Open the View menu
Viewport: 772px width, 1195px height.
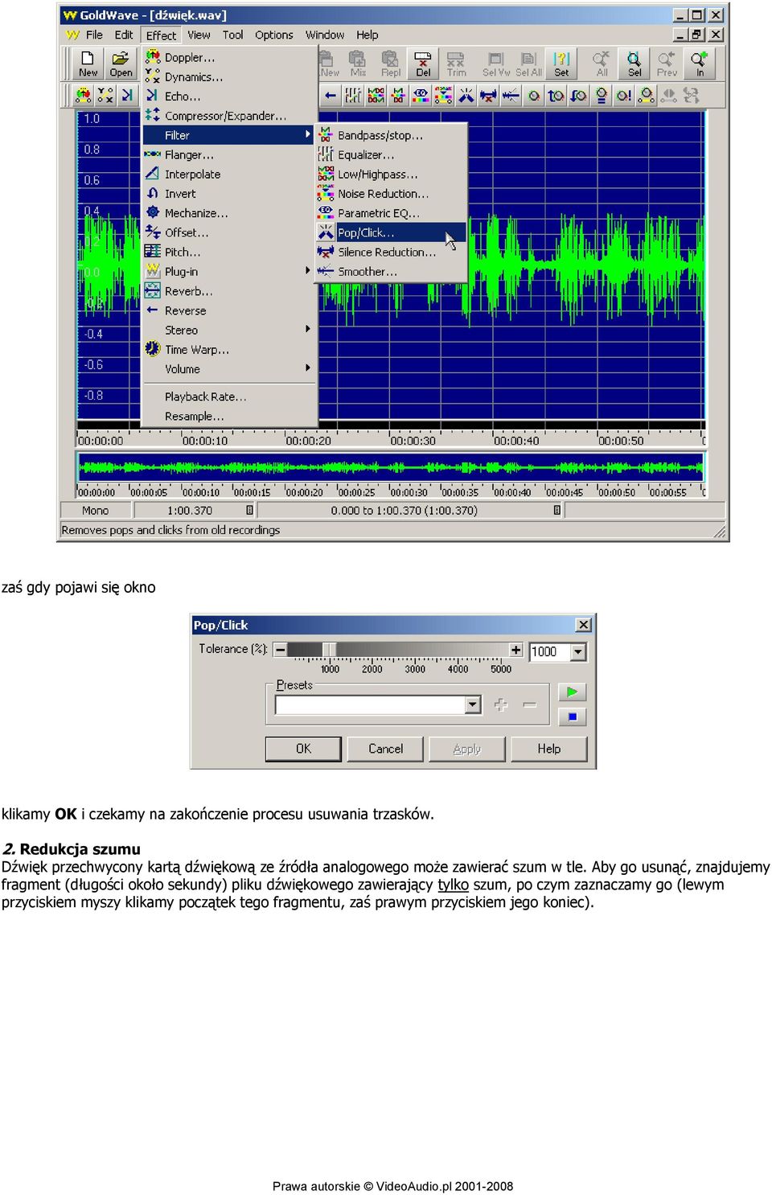199,35
